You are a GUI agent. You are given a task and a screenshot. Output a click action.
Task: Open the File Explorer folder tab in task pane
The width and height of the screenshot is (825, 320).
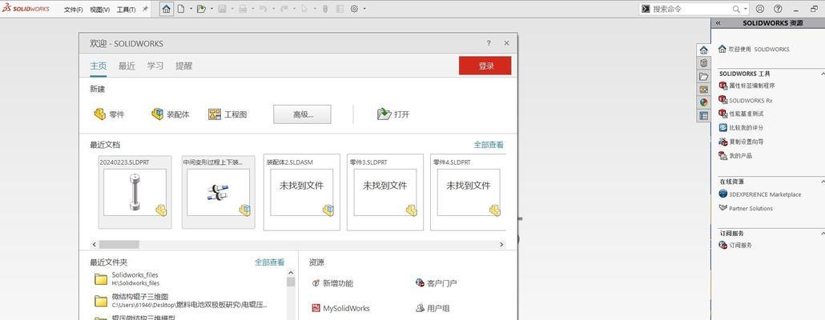pos(703,76)
